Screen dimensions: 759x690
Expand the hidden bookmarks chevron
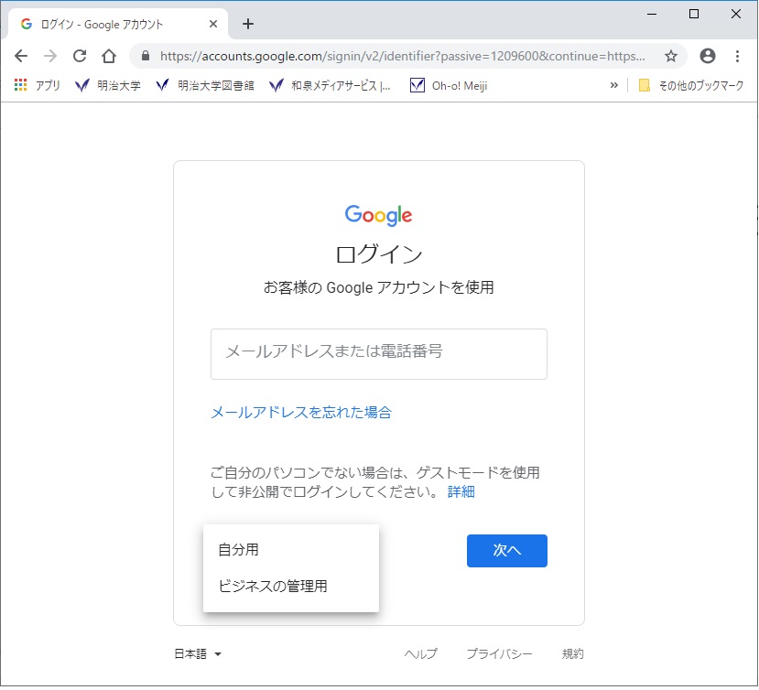click(613, 85)
